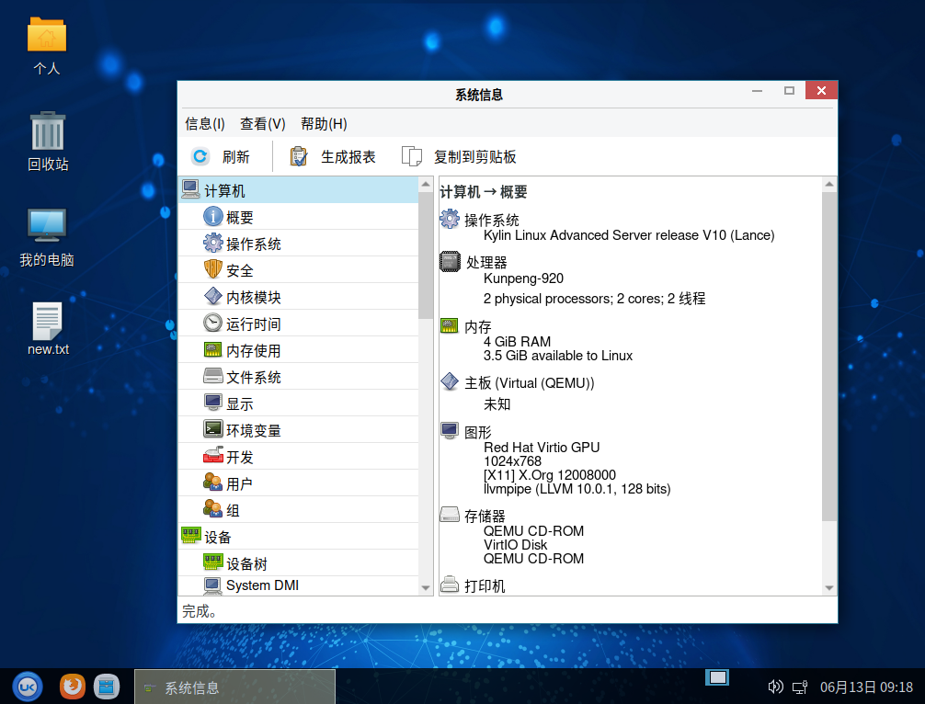
Task: Click the down arrow of tree scrollbar
Action: [426, 588]
